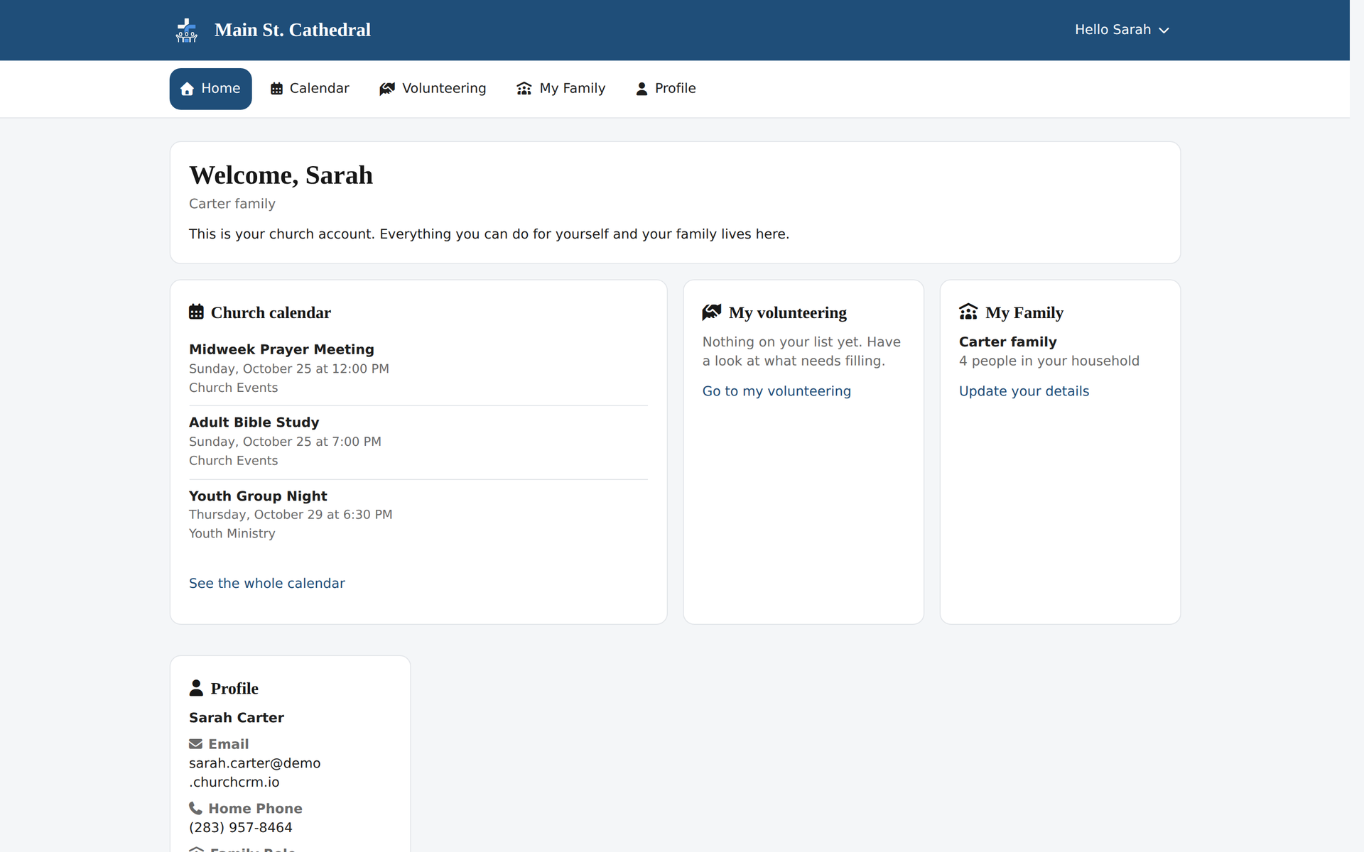Click the sarah.carter@demo.churchcrm.io email address
The width and height of the screenshot is (1364, 852).
[254, 772]
